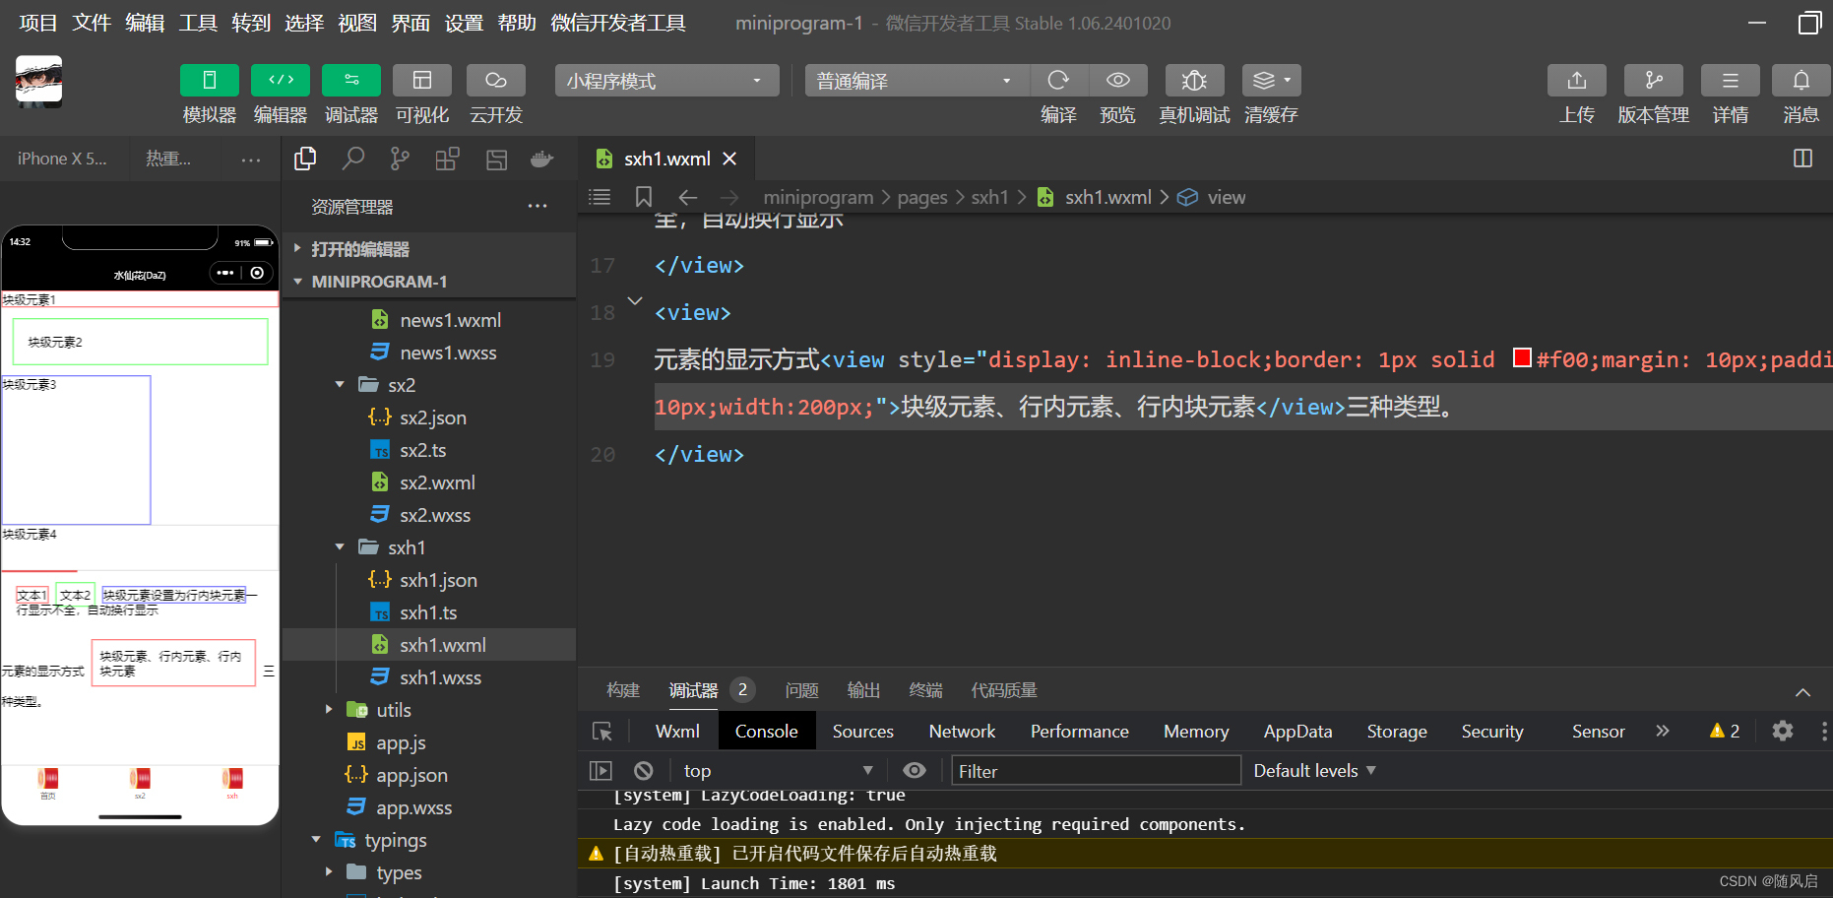The image size is (1833, 898).
Task: Open the Sources devtools tab
Action: tap(863, 732)
